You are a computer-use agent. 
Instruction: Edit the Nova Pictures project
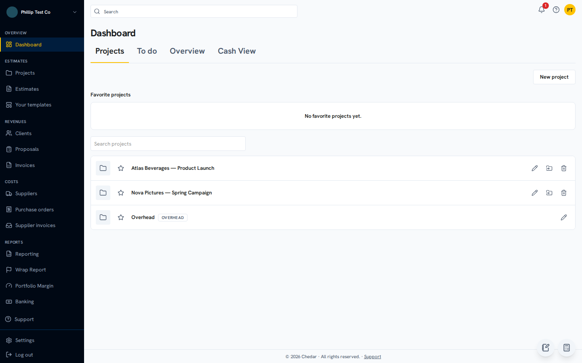tap(535, 193)
